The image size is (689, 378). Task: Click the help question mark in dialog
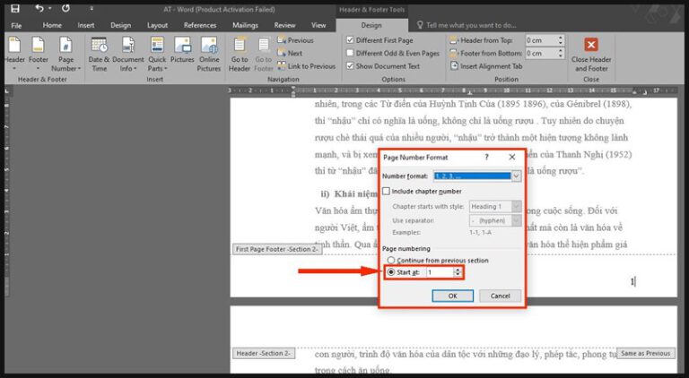pyautogui.click(x=486, y=157)
